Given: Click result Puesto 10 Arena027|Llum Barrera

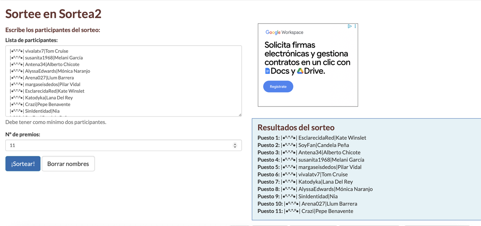Looking at the screenshot, I should point(307,204).
